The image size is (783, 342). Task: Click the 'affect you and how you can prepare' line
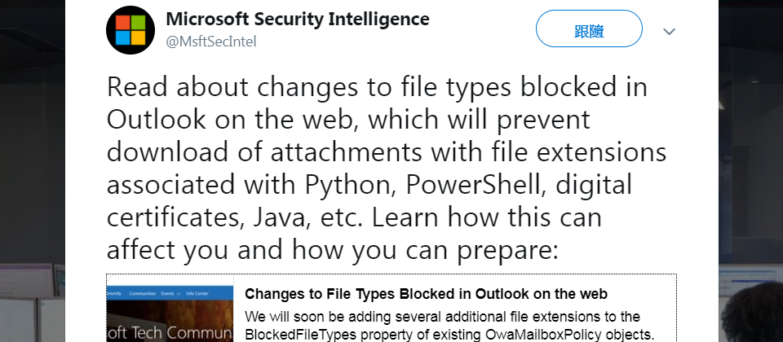tap(332, 250)
